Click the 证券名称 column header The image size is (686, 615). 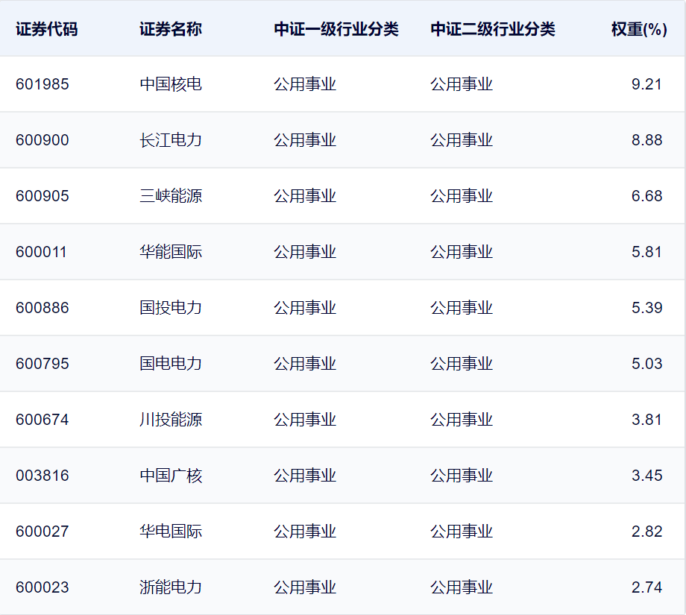point(171,29)
